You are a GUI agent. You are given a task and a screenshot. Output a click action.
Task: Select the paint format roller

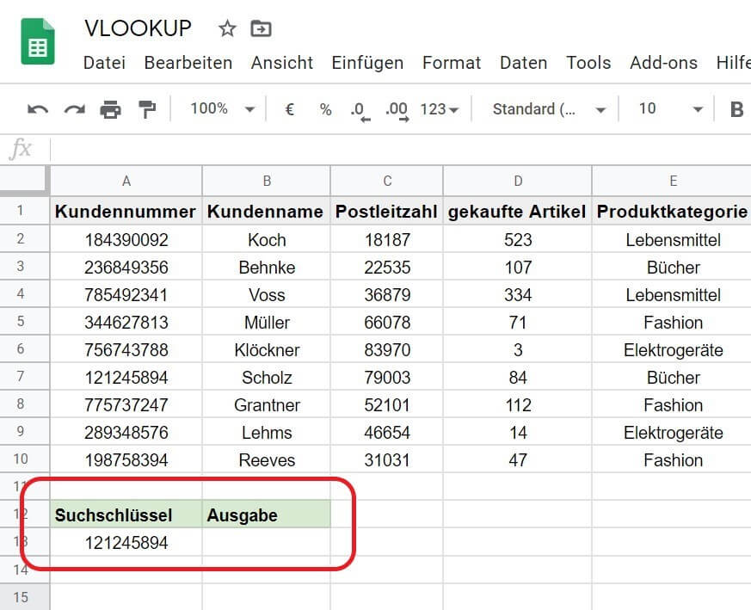[148, 109]
